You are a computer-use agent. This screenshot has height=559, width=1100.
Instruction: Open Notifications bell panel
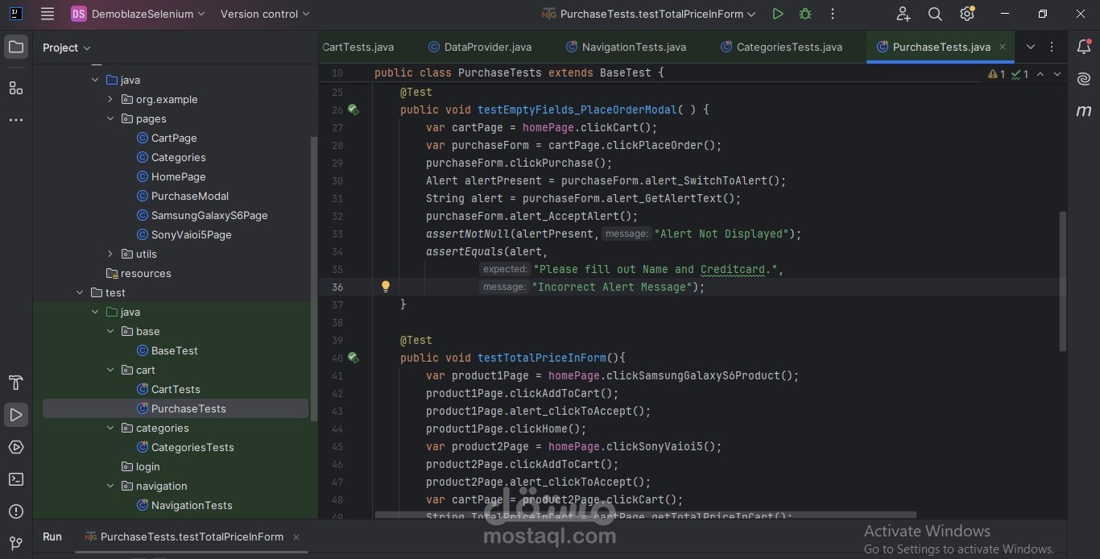click(1084, 48)
